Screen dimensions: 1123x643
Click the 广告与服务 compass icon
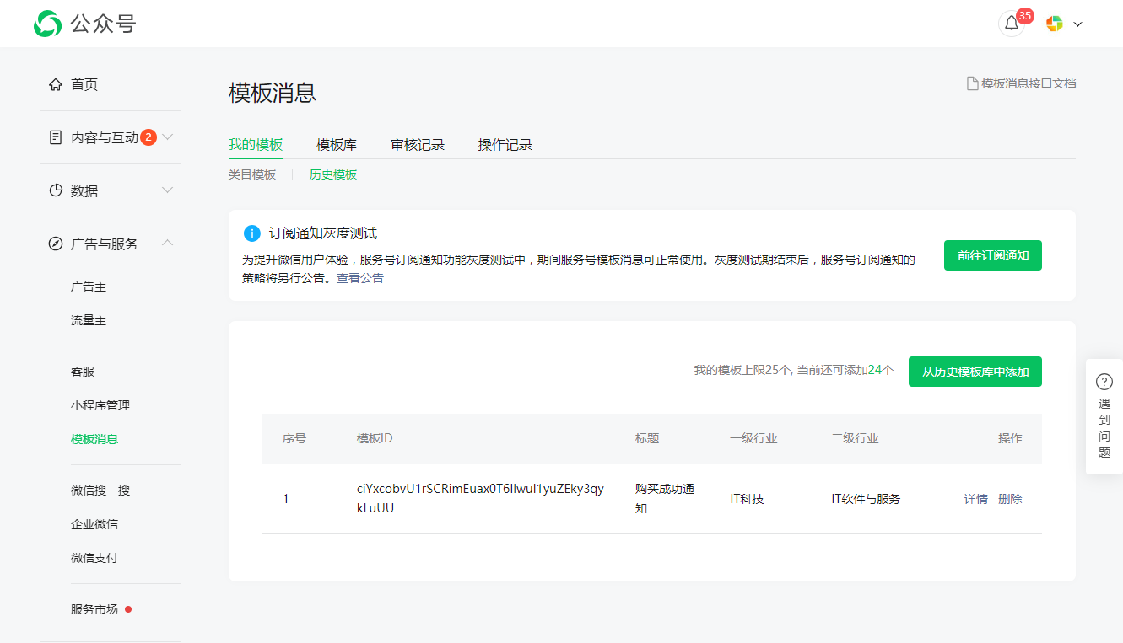pos(56,244)
